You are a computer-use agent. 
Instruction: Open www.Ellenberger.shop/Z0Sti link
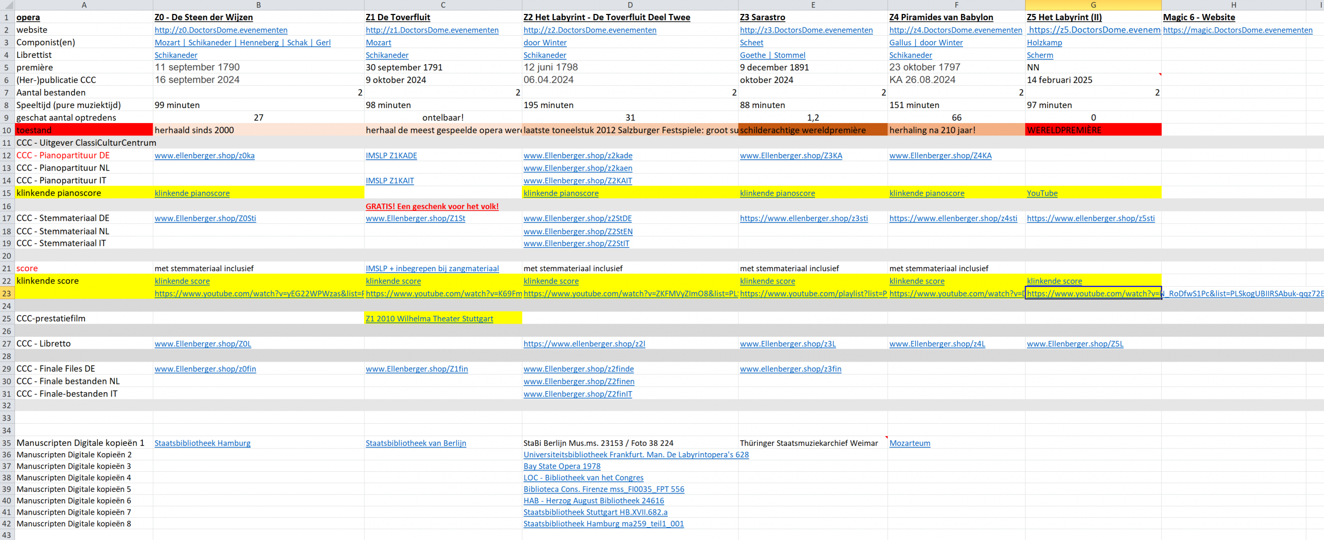[205, 218]
